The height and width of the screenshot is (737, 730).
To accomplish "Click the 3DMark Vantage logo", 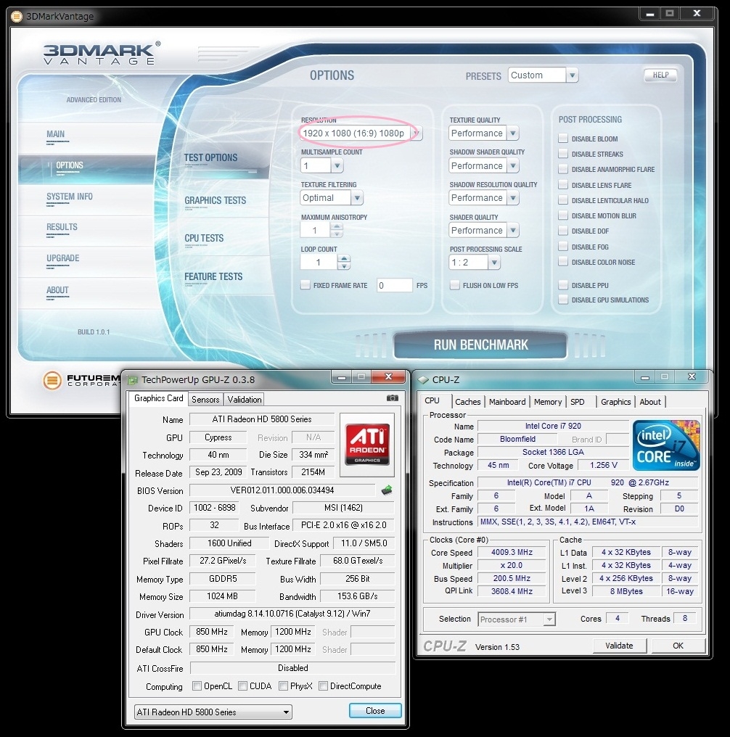I will pos(102,53).
